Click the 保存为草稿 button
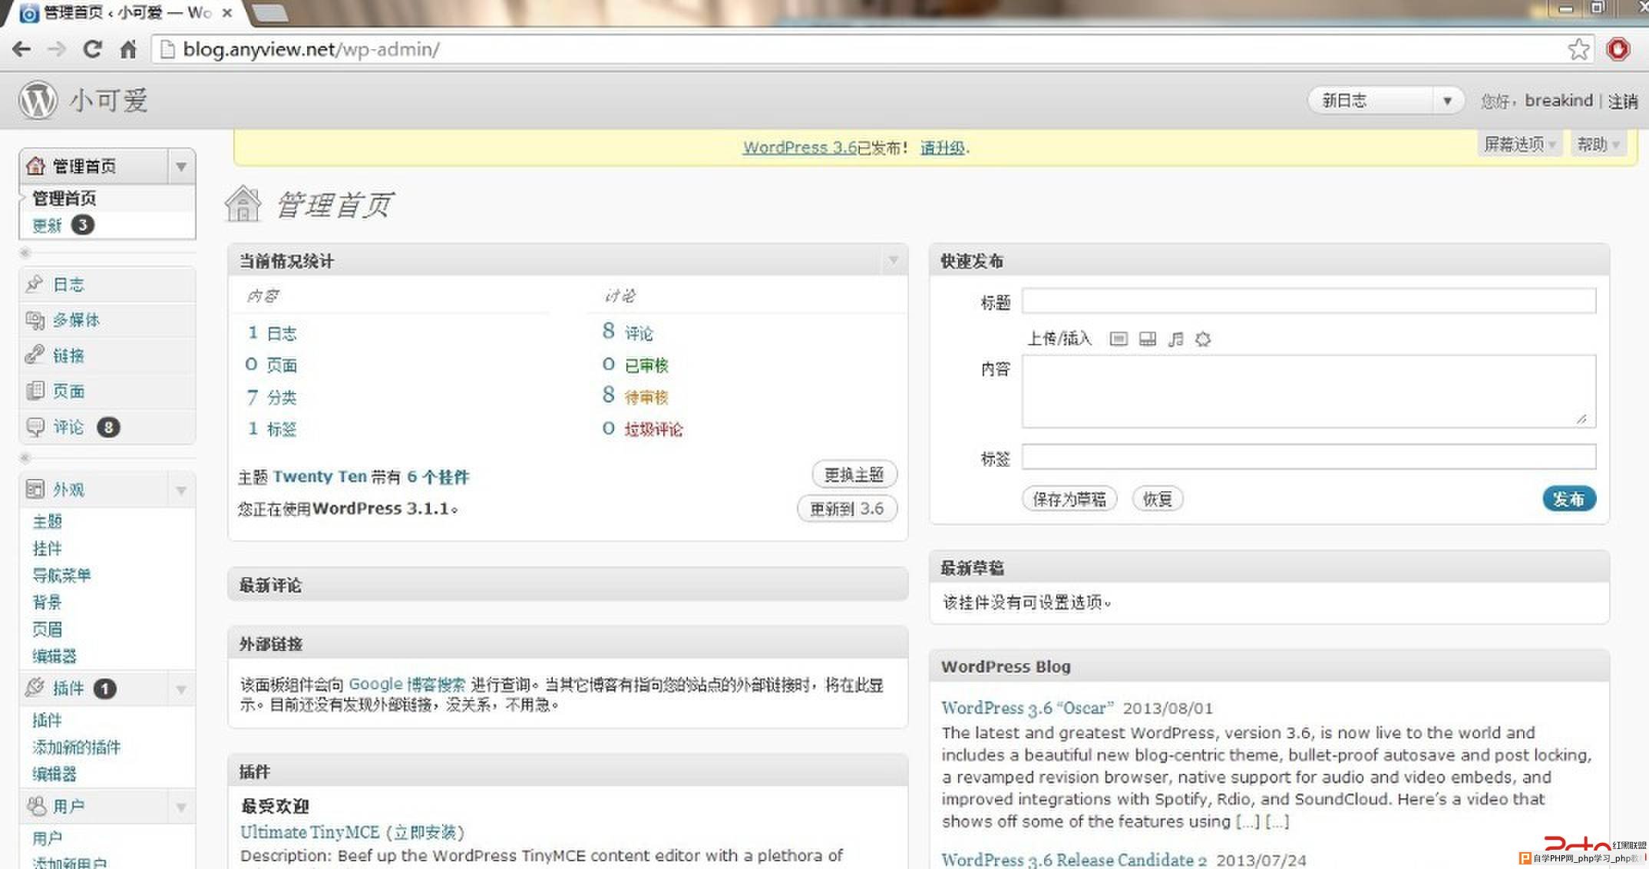 1069,499
